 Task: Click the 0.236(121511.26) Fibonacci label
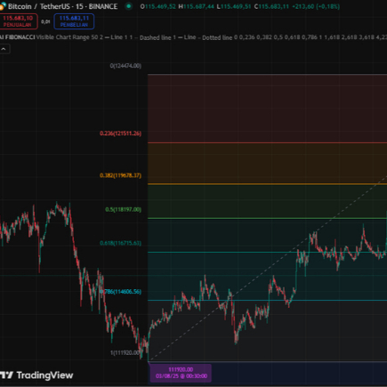pyautogui.click(x=120, y=133)
